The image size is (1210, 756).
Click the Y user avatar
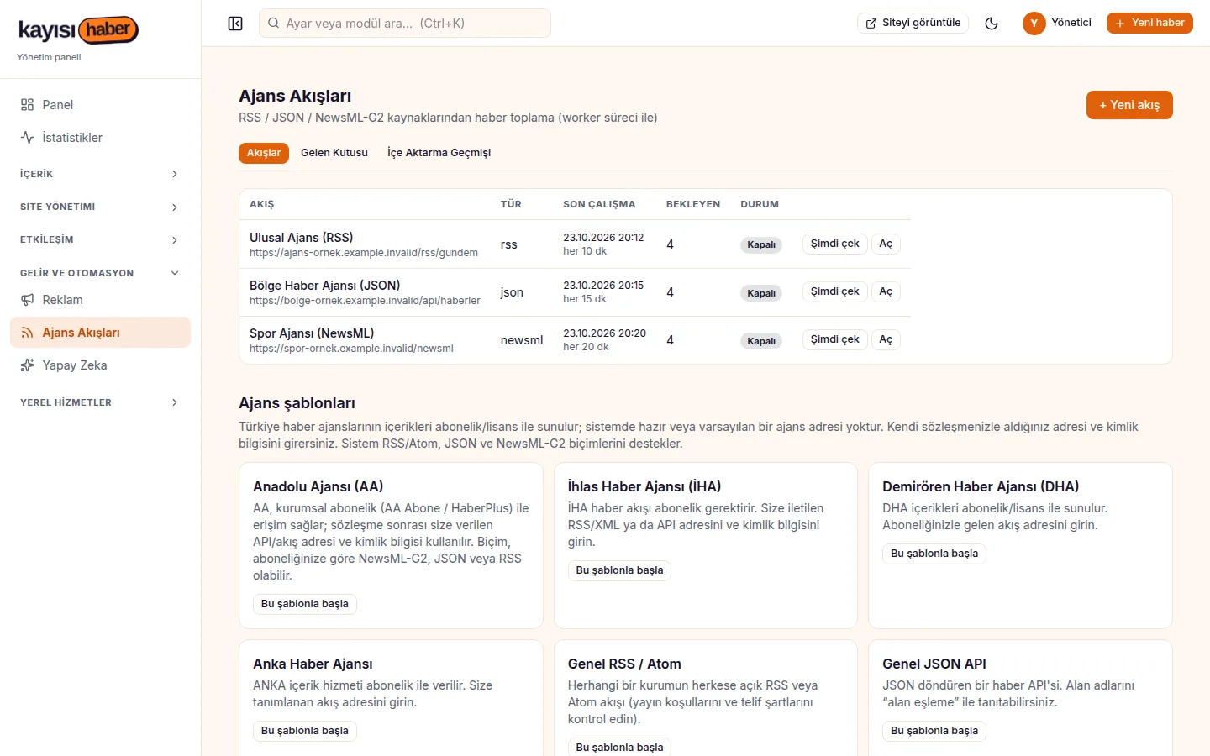point(1034,24)
